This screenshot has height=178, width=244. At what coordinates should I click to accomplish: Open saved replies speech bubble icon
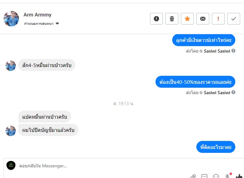click(x=204, y=176)
